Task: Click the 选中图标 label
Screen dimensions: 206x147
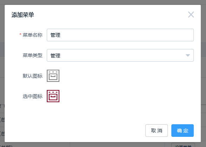Action: click(33, 96)
